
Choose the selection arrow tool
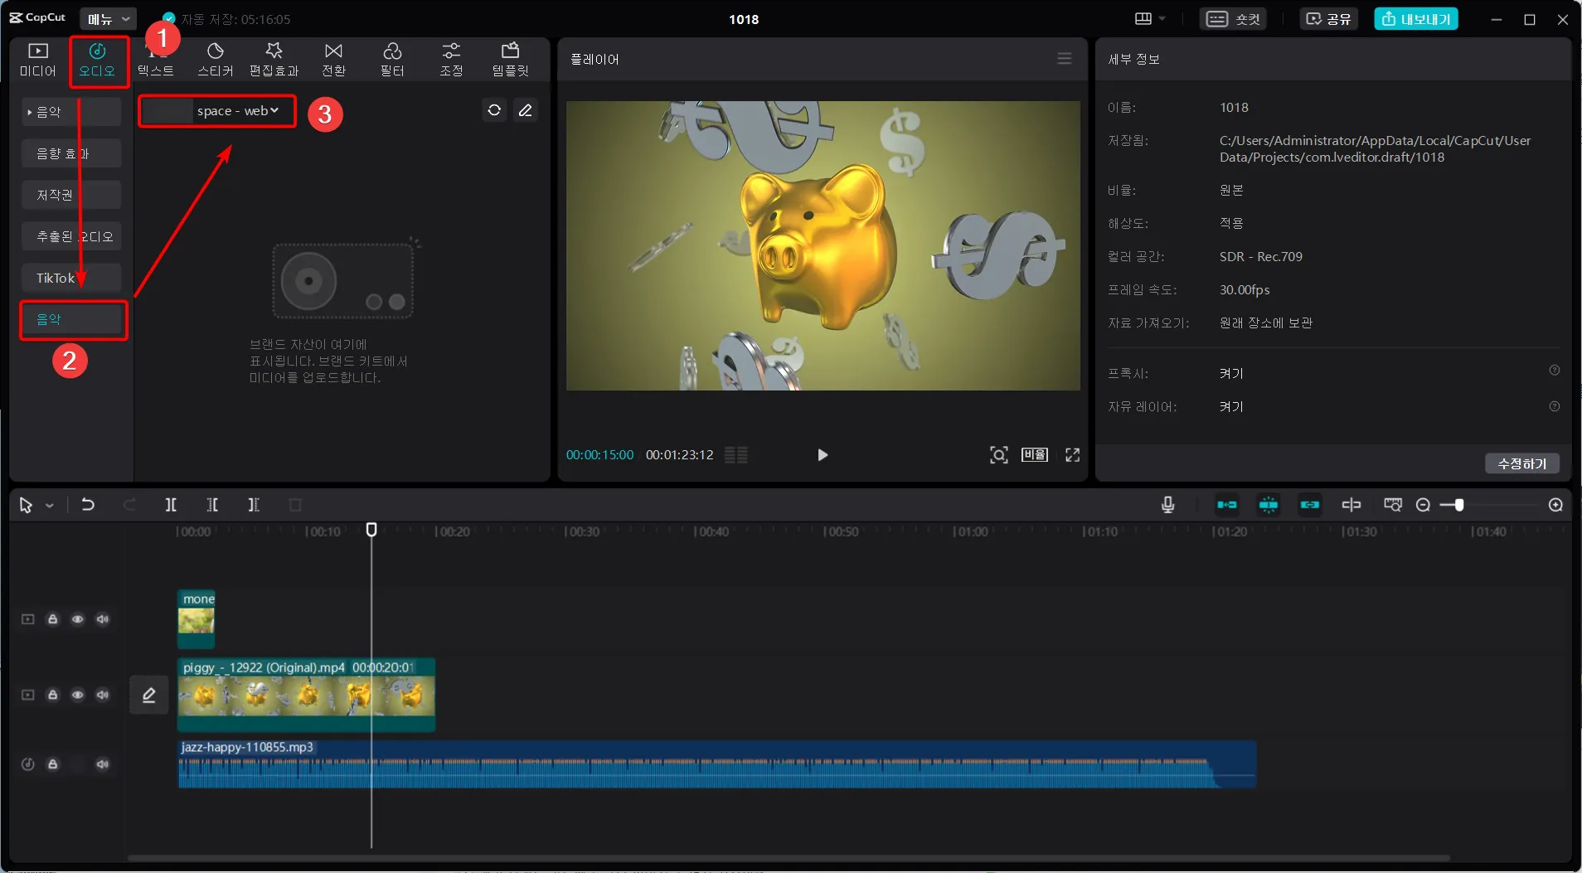coord(26,505)
